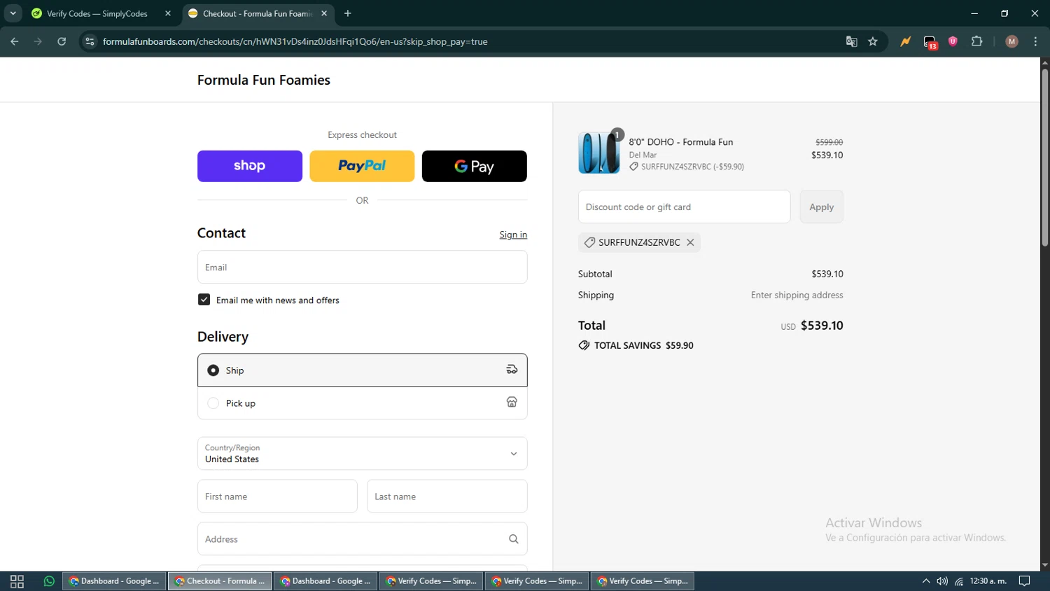Pay with PayPal button
The width and height of the screenshot is (1050, 591).
click(x=362, y=166)
